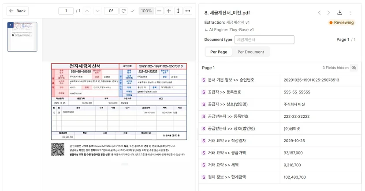Confirm rotation with the checkmark icon

(x=132, y=11)
